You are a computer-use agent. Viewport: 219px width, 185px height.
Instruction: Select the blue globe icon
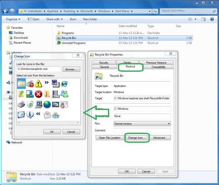point(47,105)
